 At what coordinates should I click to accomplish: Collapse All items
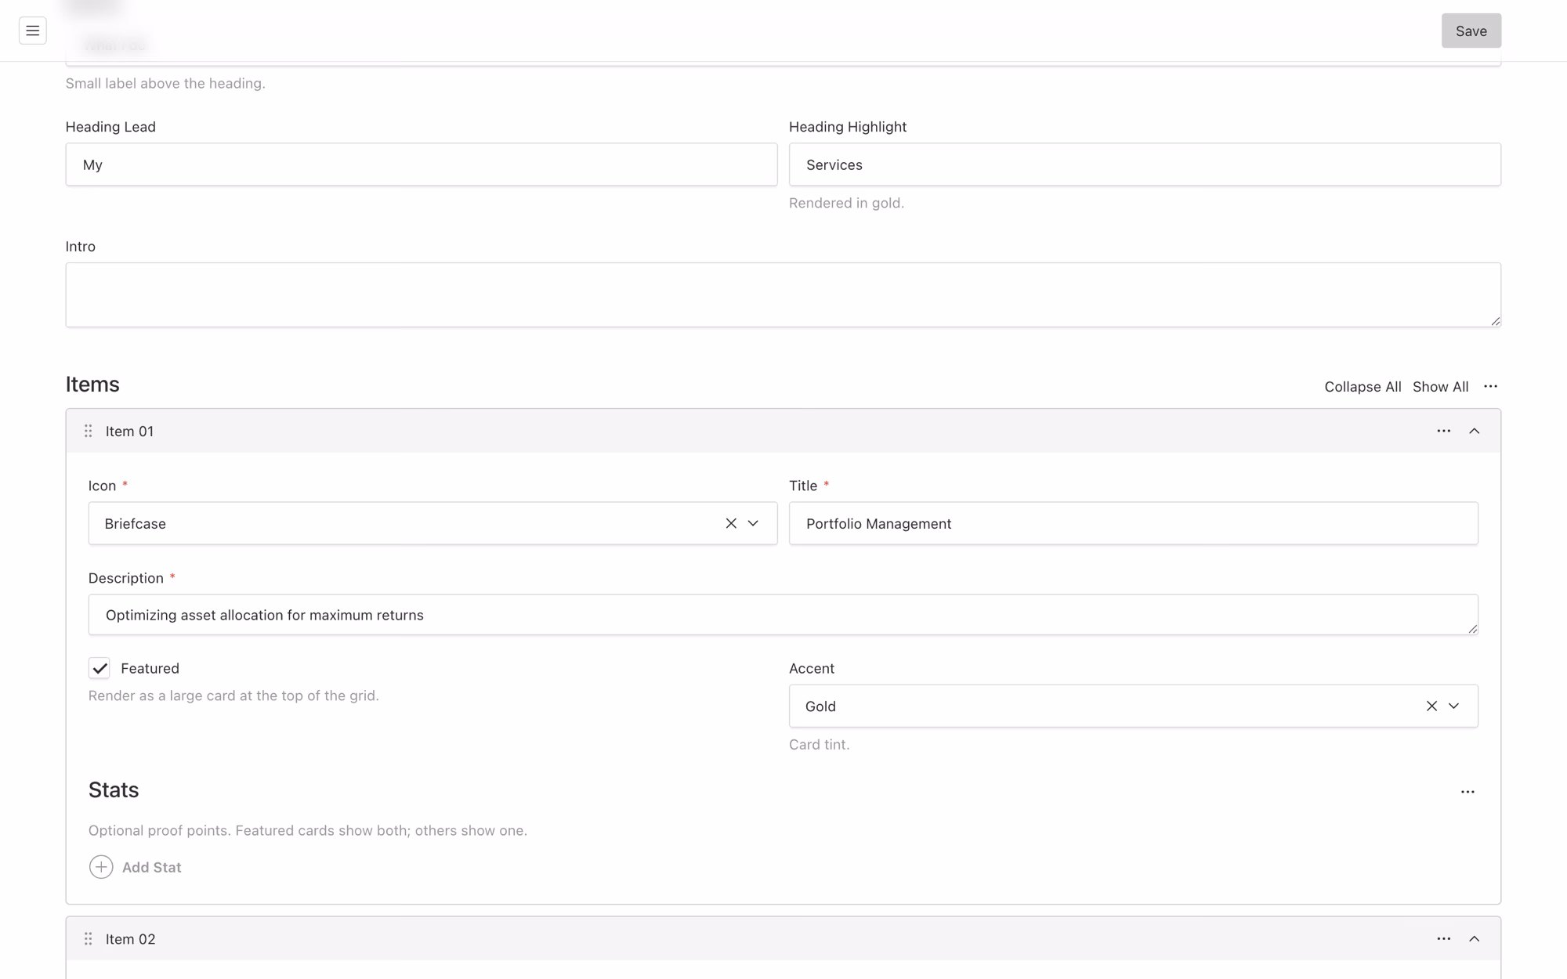click(1363, 387)
